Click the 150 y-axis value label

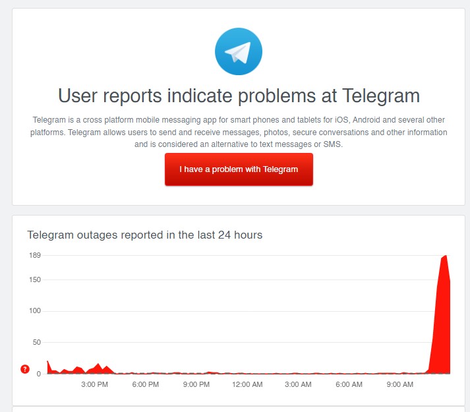click(x=34, y=280)
